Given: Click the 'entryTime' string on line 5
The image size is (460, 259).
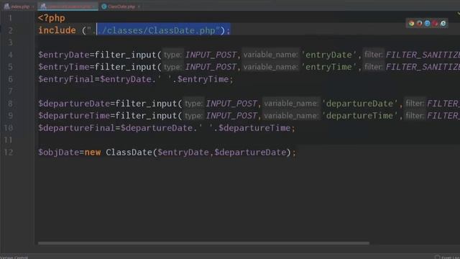Looking at the screenshot, I should (x=328, y=67).
